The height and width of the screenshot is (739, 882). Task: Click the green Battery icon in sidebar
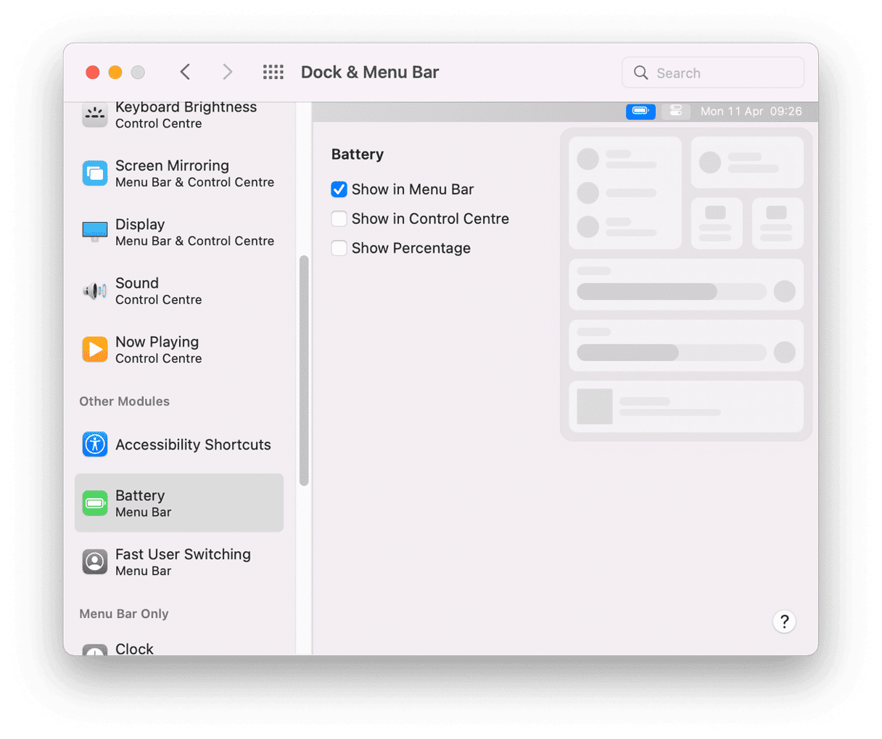[95, 503]
